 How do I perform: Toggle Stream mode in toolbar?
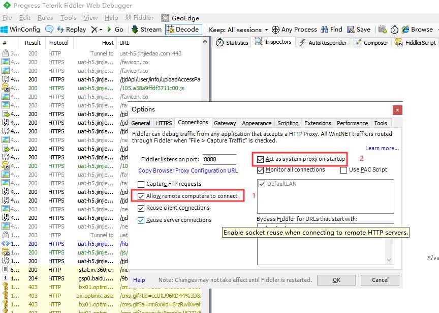(x=146, y=30)
